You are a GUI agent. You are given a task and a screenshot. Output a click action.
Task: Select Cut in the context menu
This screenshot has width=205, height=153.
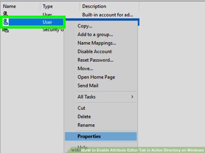[x=101, y=108]
